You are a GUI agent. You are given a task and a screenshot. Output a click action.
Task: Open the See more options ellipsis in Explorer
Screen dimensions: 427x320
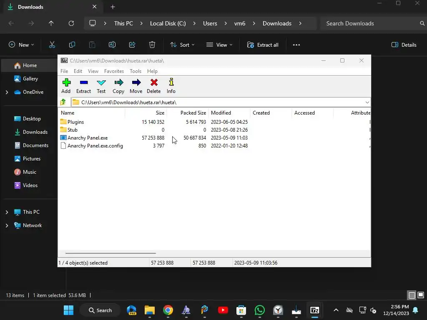click(296, 45)
